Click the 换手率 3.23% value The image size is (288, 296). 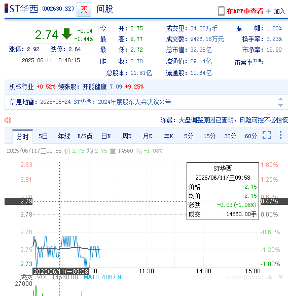pyautogui.click(x=274, y=39)
